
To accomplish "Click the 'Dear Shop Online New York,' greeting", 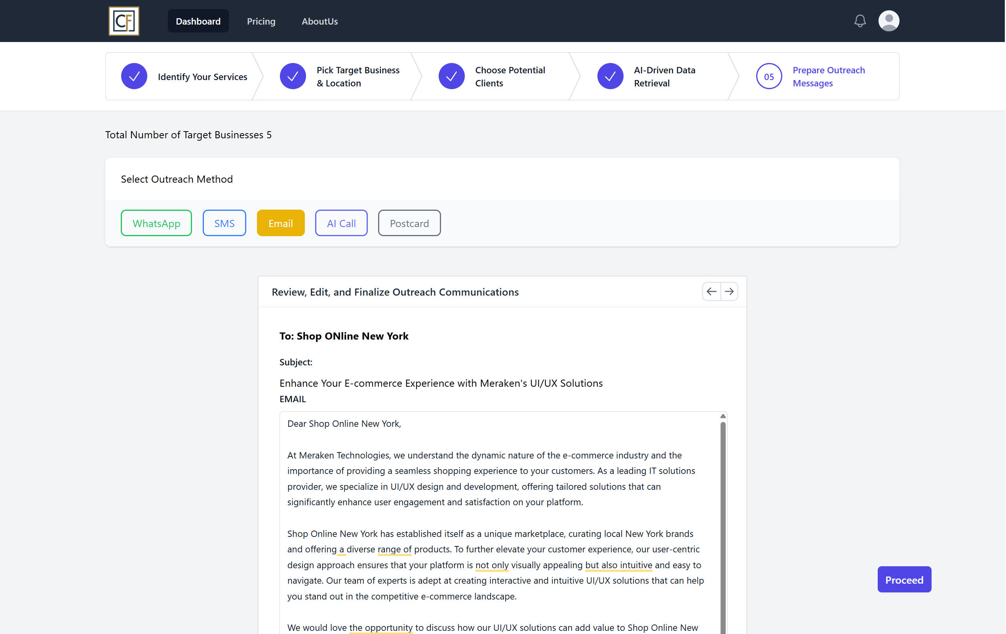I will pyautogui.click(x=344, y=424).
